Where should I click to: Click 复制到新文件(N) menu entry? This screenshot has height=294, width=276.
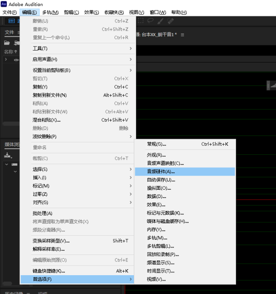[x=50, y=95]
